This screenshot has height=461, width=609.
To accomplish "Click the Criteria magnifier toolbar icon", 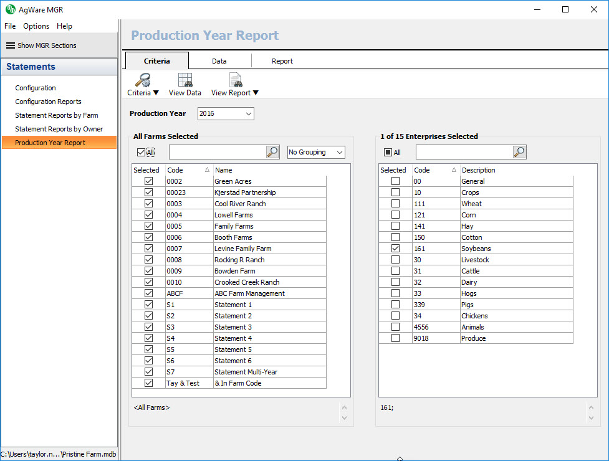I will pyautogui.click(x=143, y=80).
